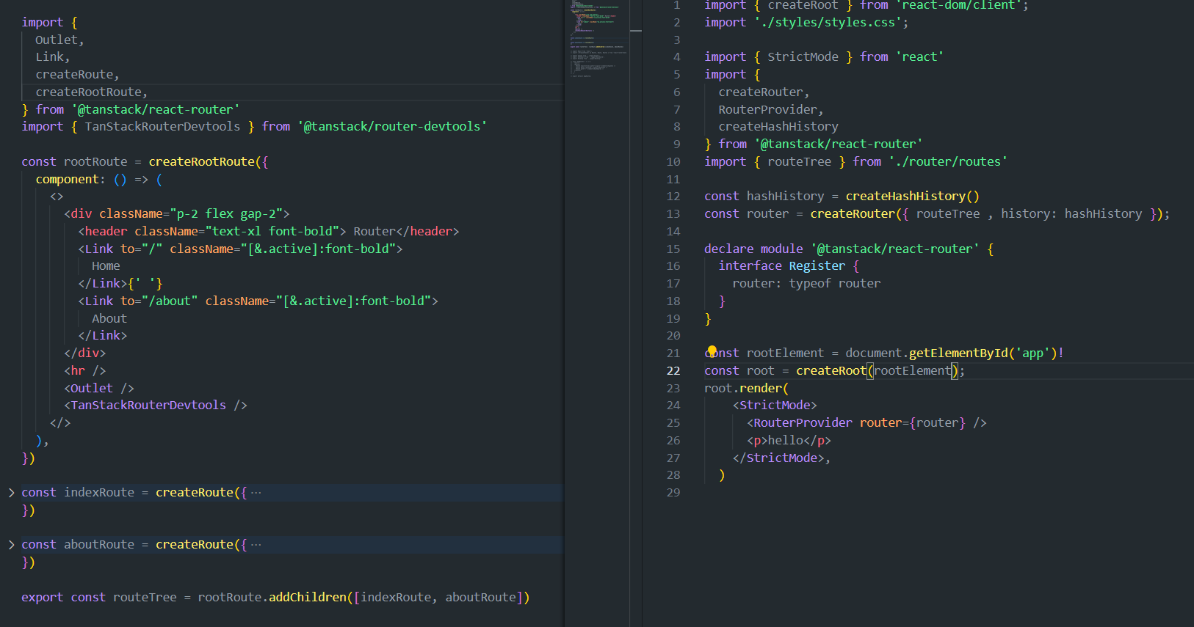Screen dimensions: 1194x627
Task: Click 'createRootRoute,' in the import list
Action: 92,92
